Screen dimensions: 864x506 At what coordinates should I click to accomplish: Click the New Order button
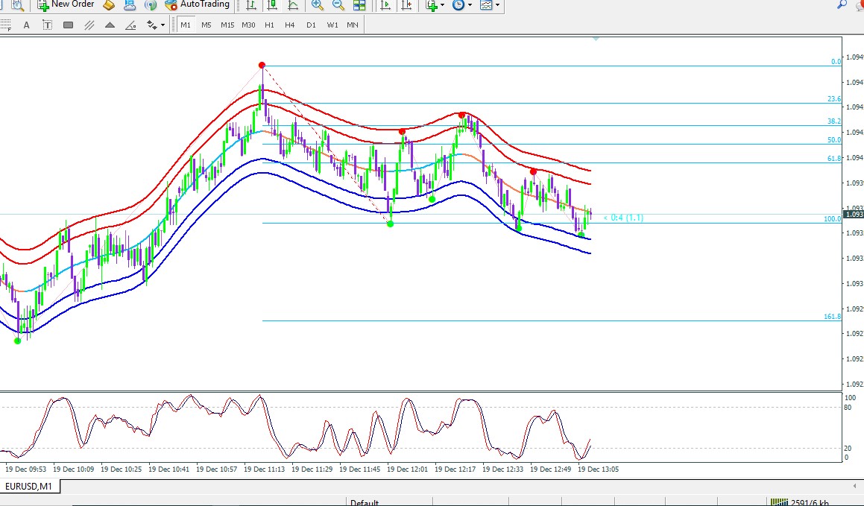pos(66,5)
